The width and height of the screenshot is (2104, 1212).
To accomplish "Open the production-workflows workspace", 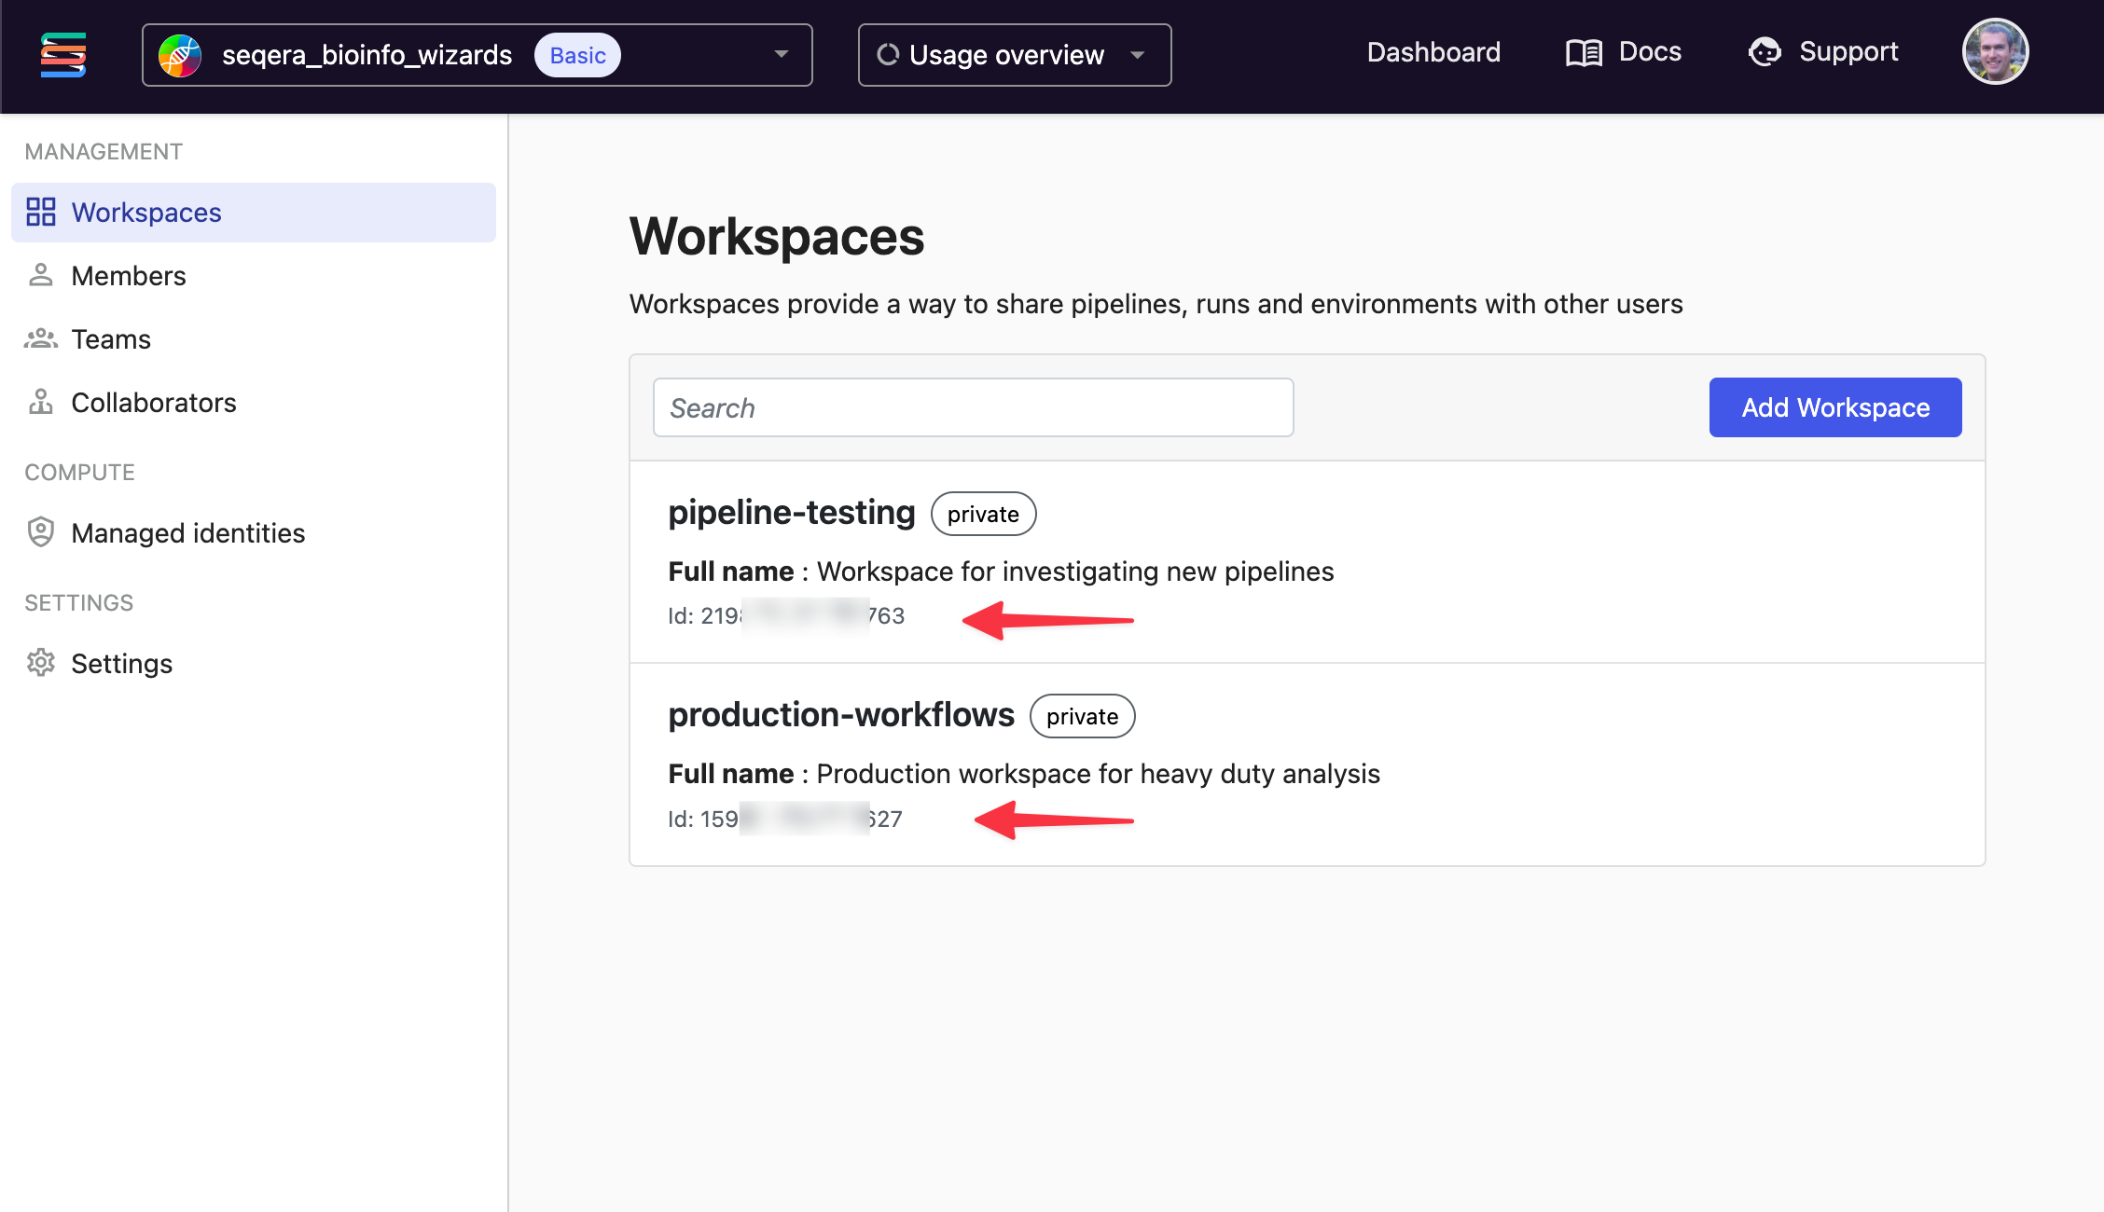I will point(840,714).
